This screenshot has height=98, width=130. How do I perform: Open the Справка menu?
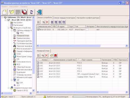pyautogui.click(x=24, y=7)
